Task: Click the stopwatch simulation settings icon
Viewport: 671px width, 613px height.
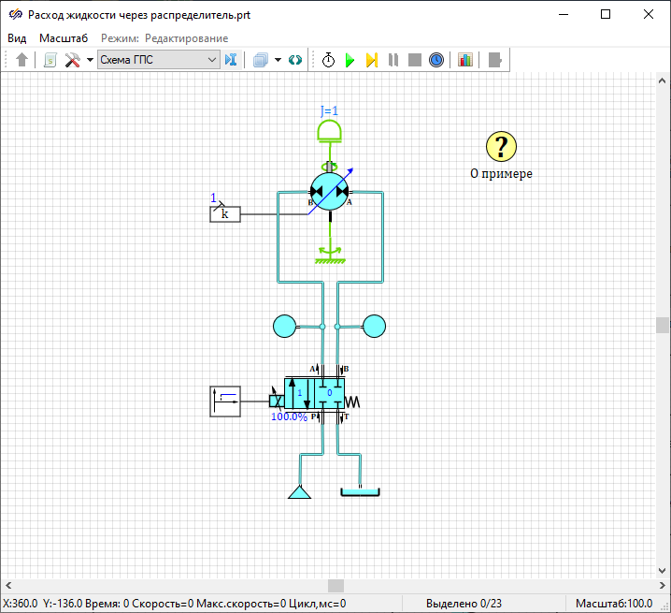Action: [x=329, y=60]
